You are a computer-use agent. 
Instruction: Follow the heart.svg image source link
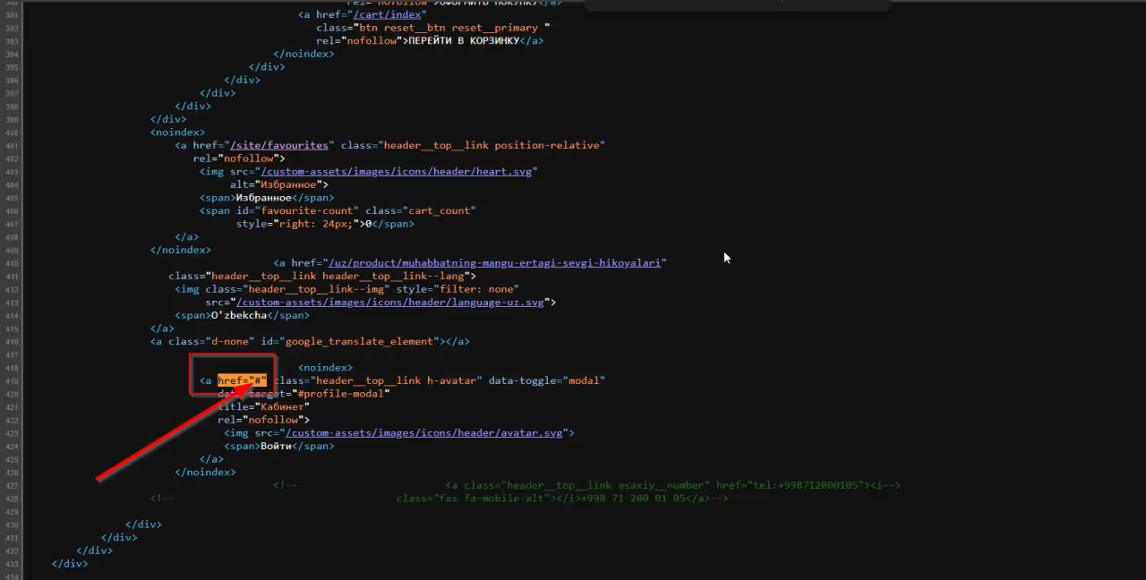pyautogui.click(x=397, y=171)
